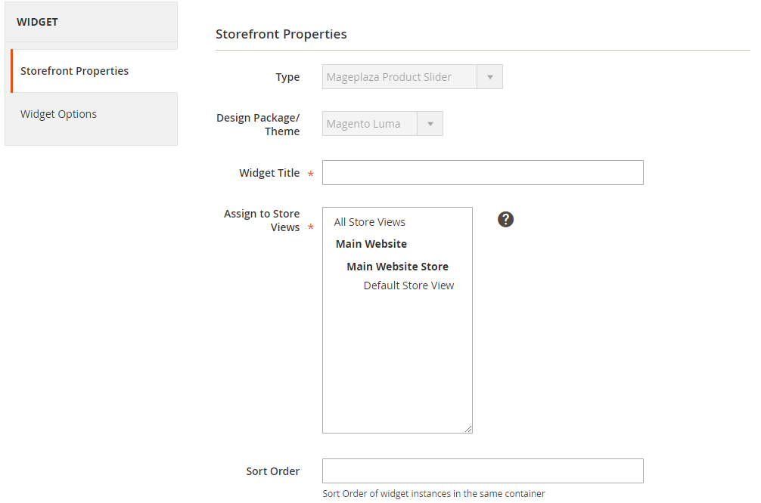Switch to the Storefront Properties tab
761x503 pixels.
tap(75, 71)
